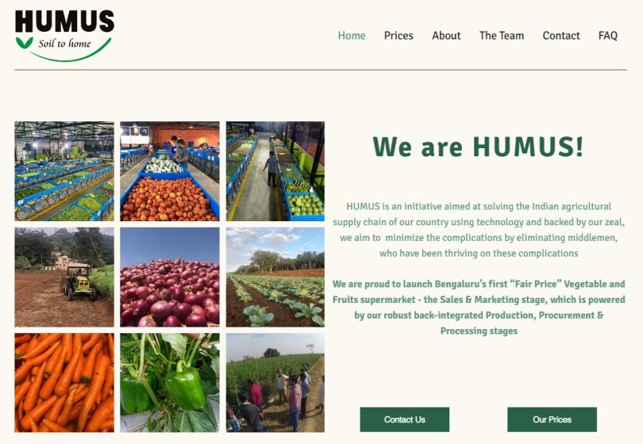Viewport: 643px width, 444px height.
Task: View the red onions photo
Action: [x=170, y=277]
